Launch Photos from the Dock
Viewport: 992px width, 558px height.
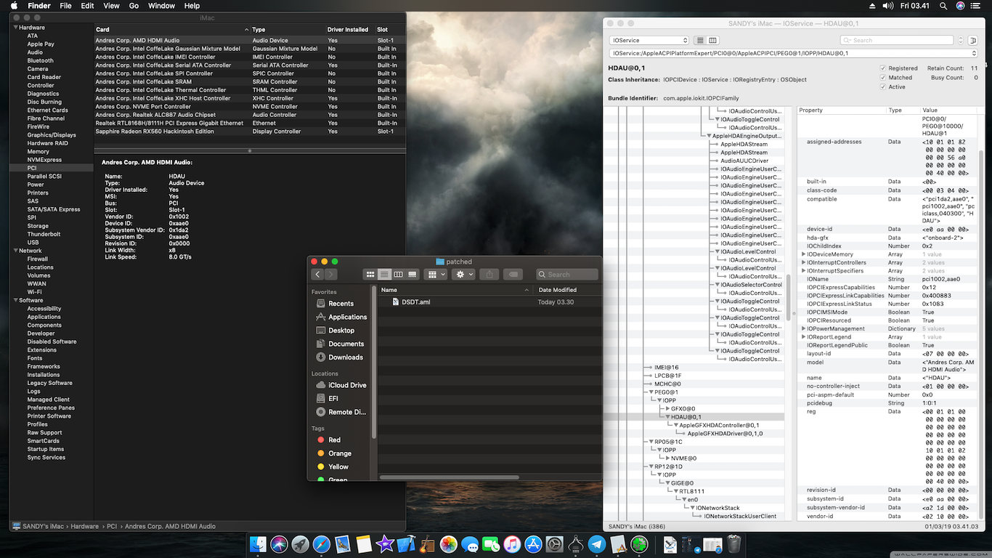click(449, 544)
